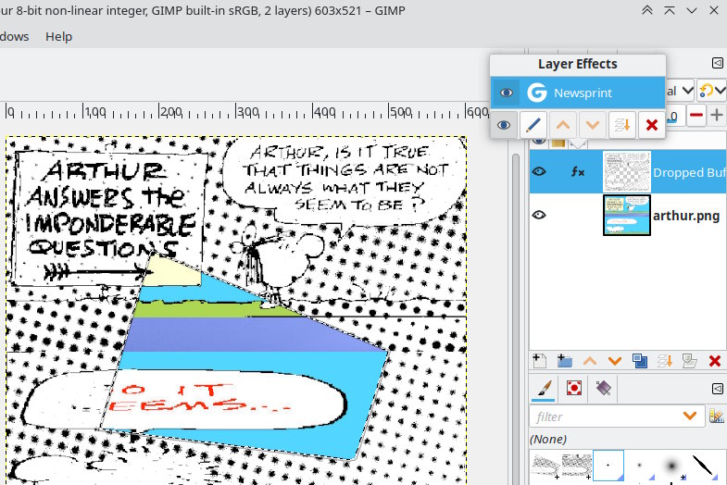The width and height of the screenshot is (727, 485).
Task: Select the first clipboard brush thumbnail
Action: tap(546, 466)
